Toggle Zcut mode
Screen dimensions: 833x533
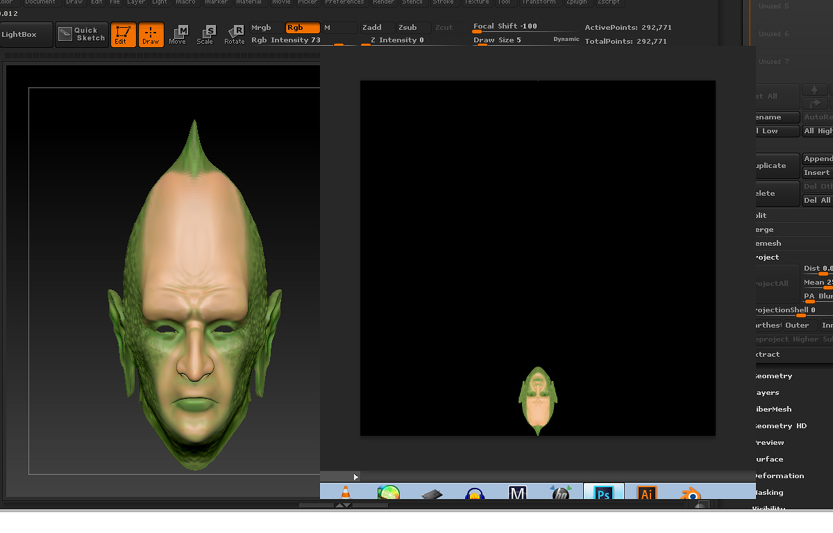[x=451, y=28]
